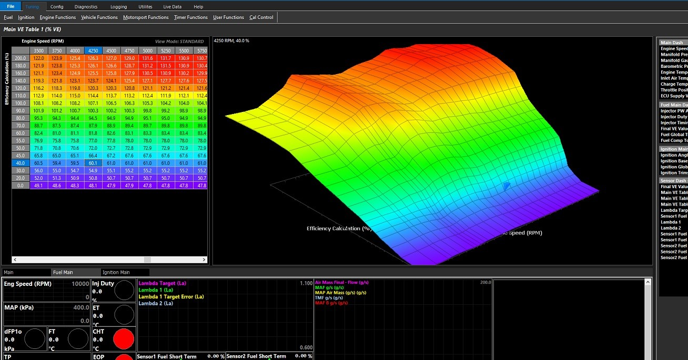Click the VE table horizontal scrollbar thumb
Image resolution: width=688 pixels, height=360 pixels.
(147, 260)
